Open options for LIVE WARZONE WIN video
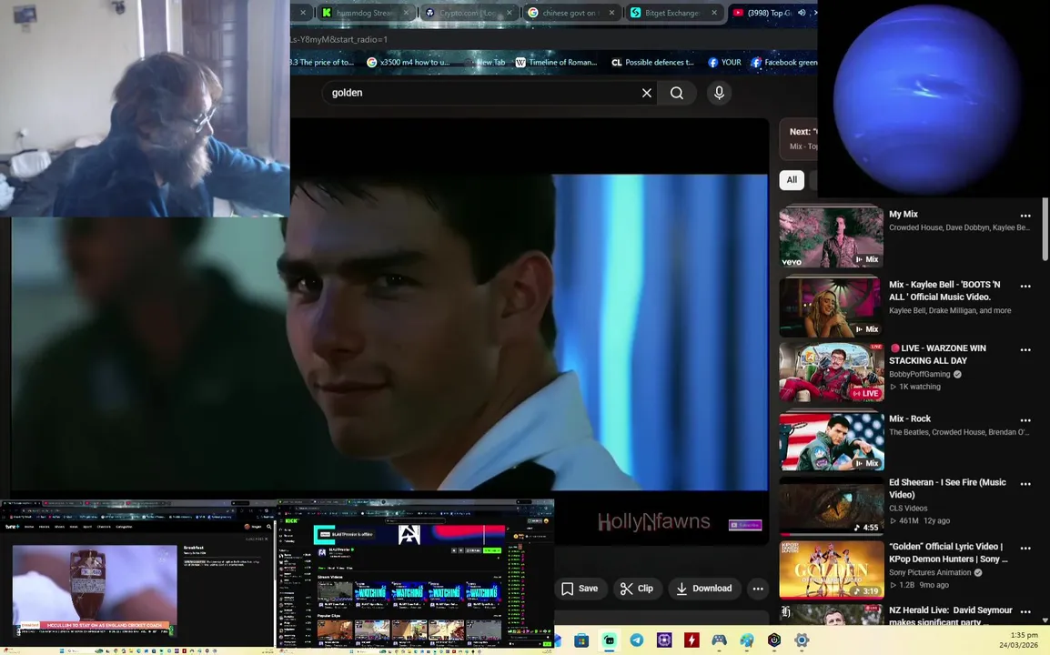The height and width of the screenshot is (655, 1050). [1025, 349]
